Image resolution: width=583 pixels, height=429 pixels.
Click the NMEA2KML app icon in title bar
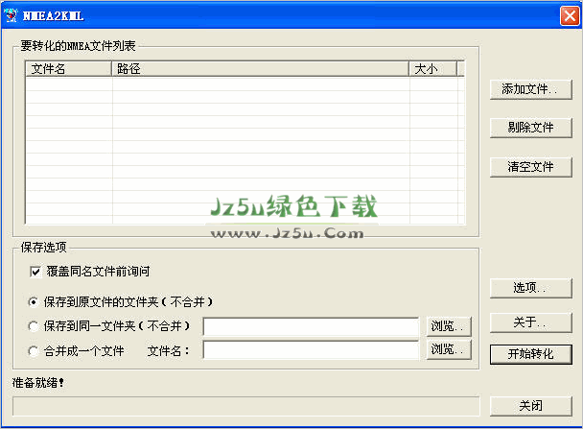(11, 15)
